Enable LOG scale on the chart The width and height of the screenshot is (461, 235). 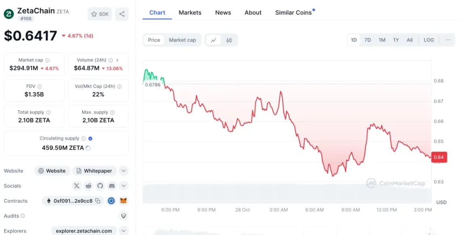(x=429, y=40)
